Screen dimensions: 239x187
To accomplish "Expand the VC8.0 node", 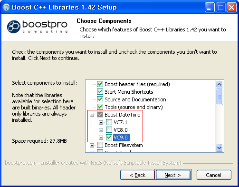I will click(x=101, y=130).
